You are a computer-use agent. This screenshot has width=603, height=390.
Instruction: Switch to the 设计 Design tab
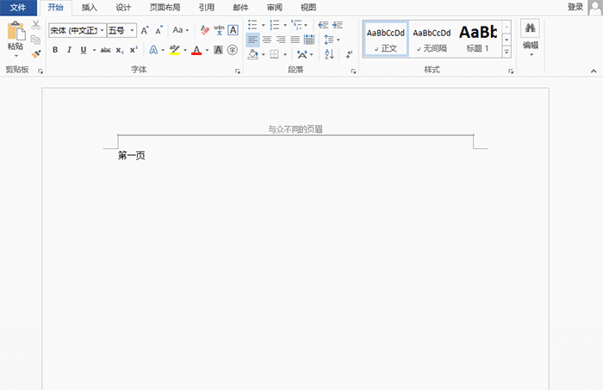pyautogui.click(x=123, y=7)
